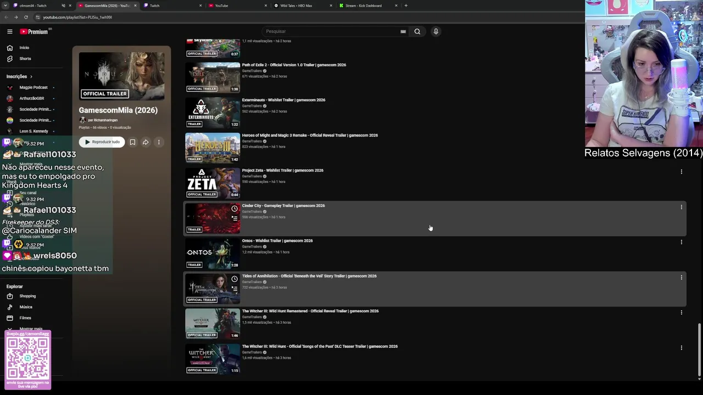Open Tides of Annihilation Story Trailer title
Screen dimensions: 703x395
pos(309,276)
